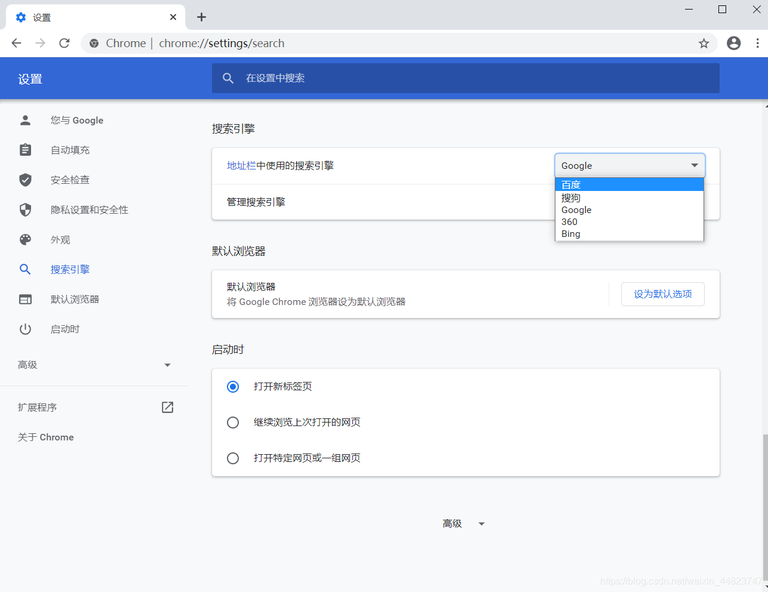The image size is (768, 592).
Task: Open 管理搜索引擎 row
Action: 466,202
